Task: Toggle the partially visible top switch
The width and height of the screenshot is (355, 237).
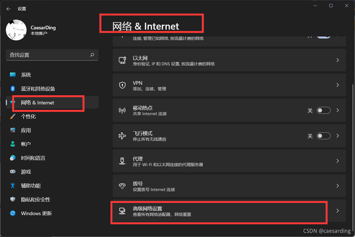Action: pos(324,37)
